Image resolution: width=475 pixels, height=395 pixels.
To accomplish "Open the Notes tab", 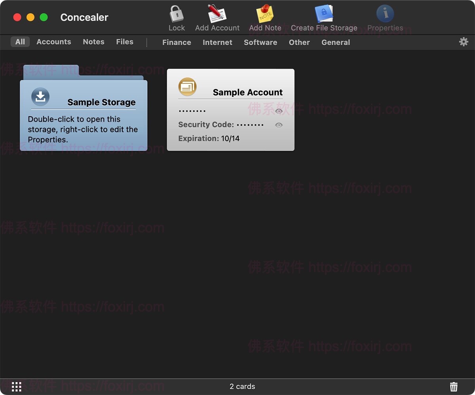I will (x=93, y=42).
